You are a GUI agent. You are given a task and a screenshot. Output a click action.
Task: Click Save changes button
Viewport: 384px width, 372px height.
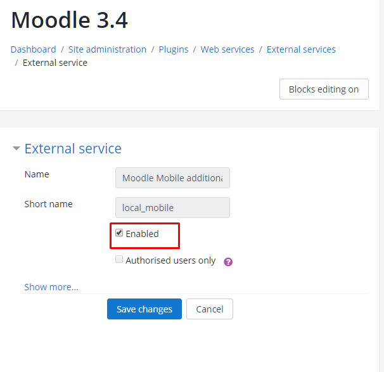pos(144,309)
